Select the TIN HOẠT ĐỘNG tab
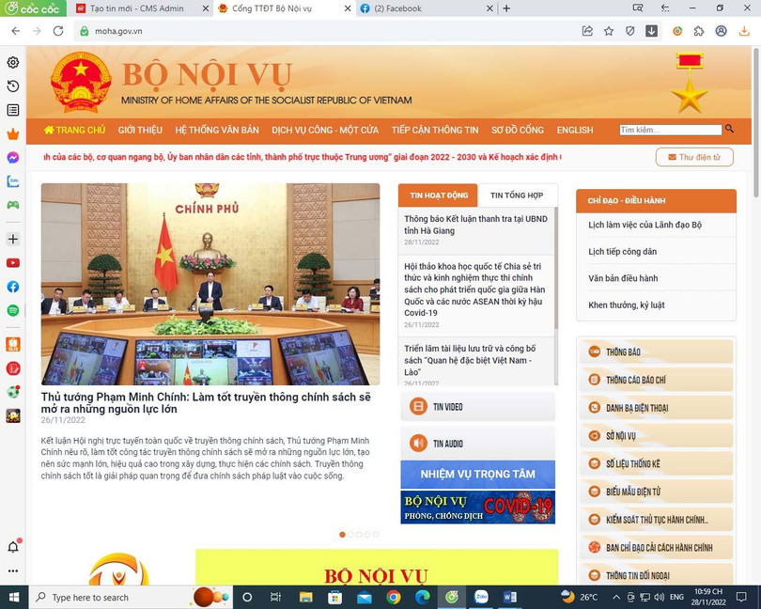Screen dimensions: 761x609 pos(440,195)
